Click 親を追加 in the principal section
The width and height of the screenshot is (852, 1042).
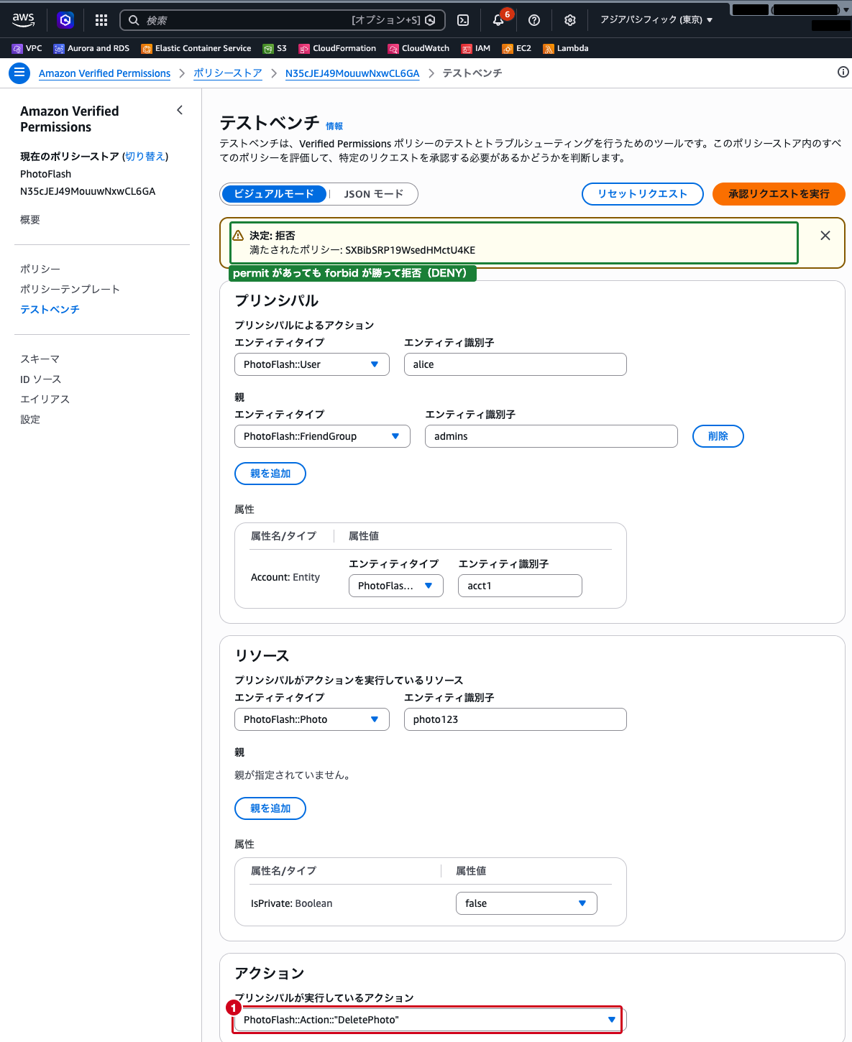click(x=270, y=474)
